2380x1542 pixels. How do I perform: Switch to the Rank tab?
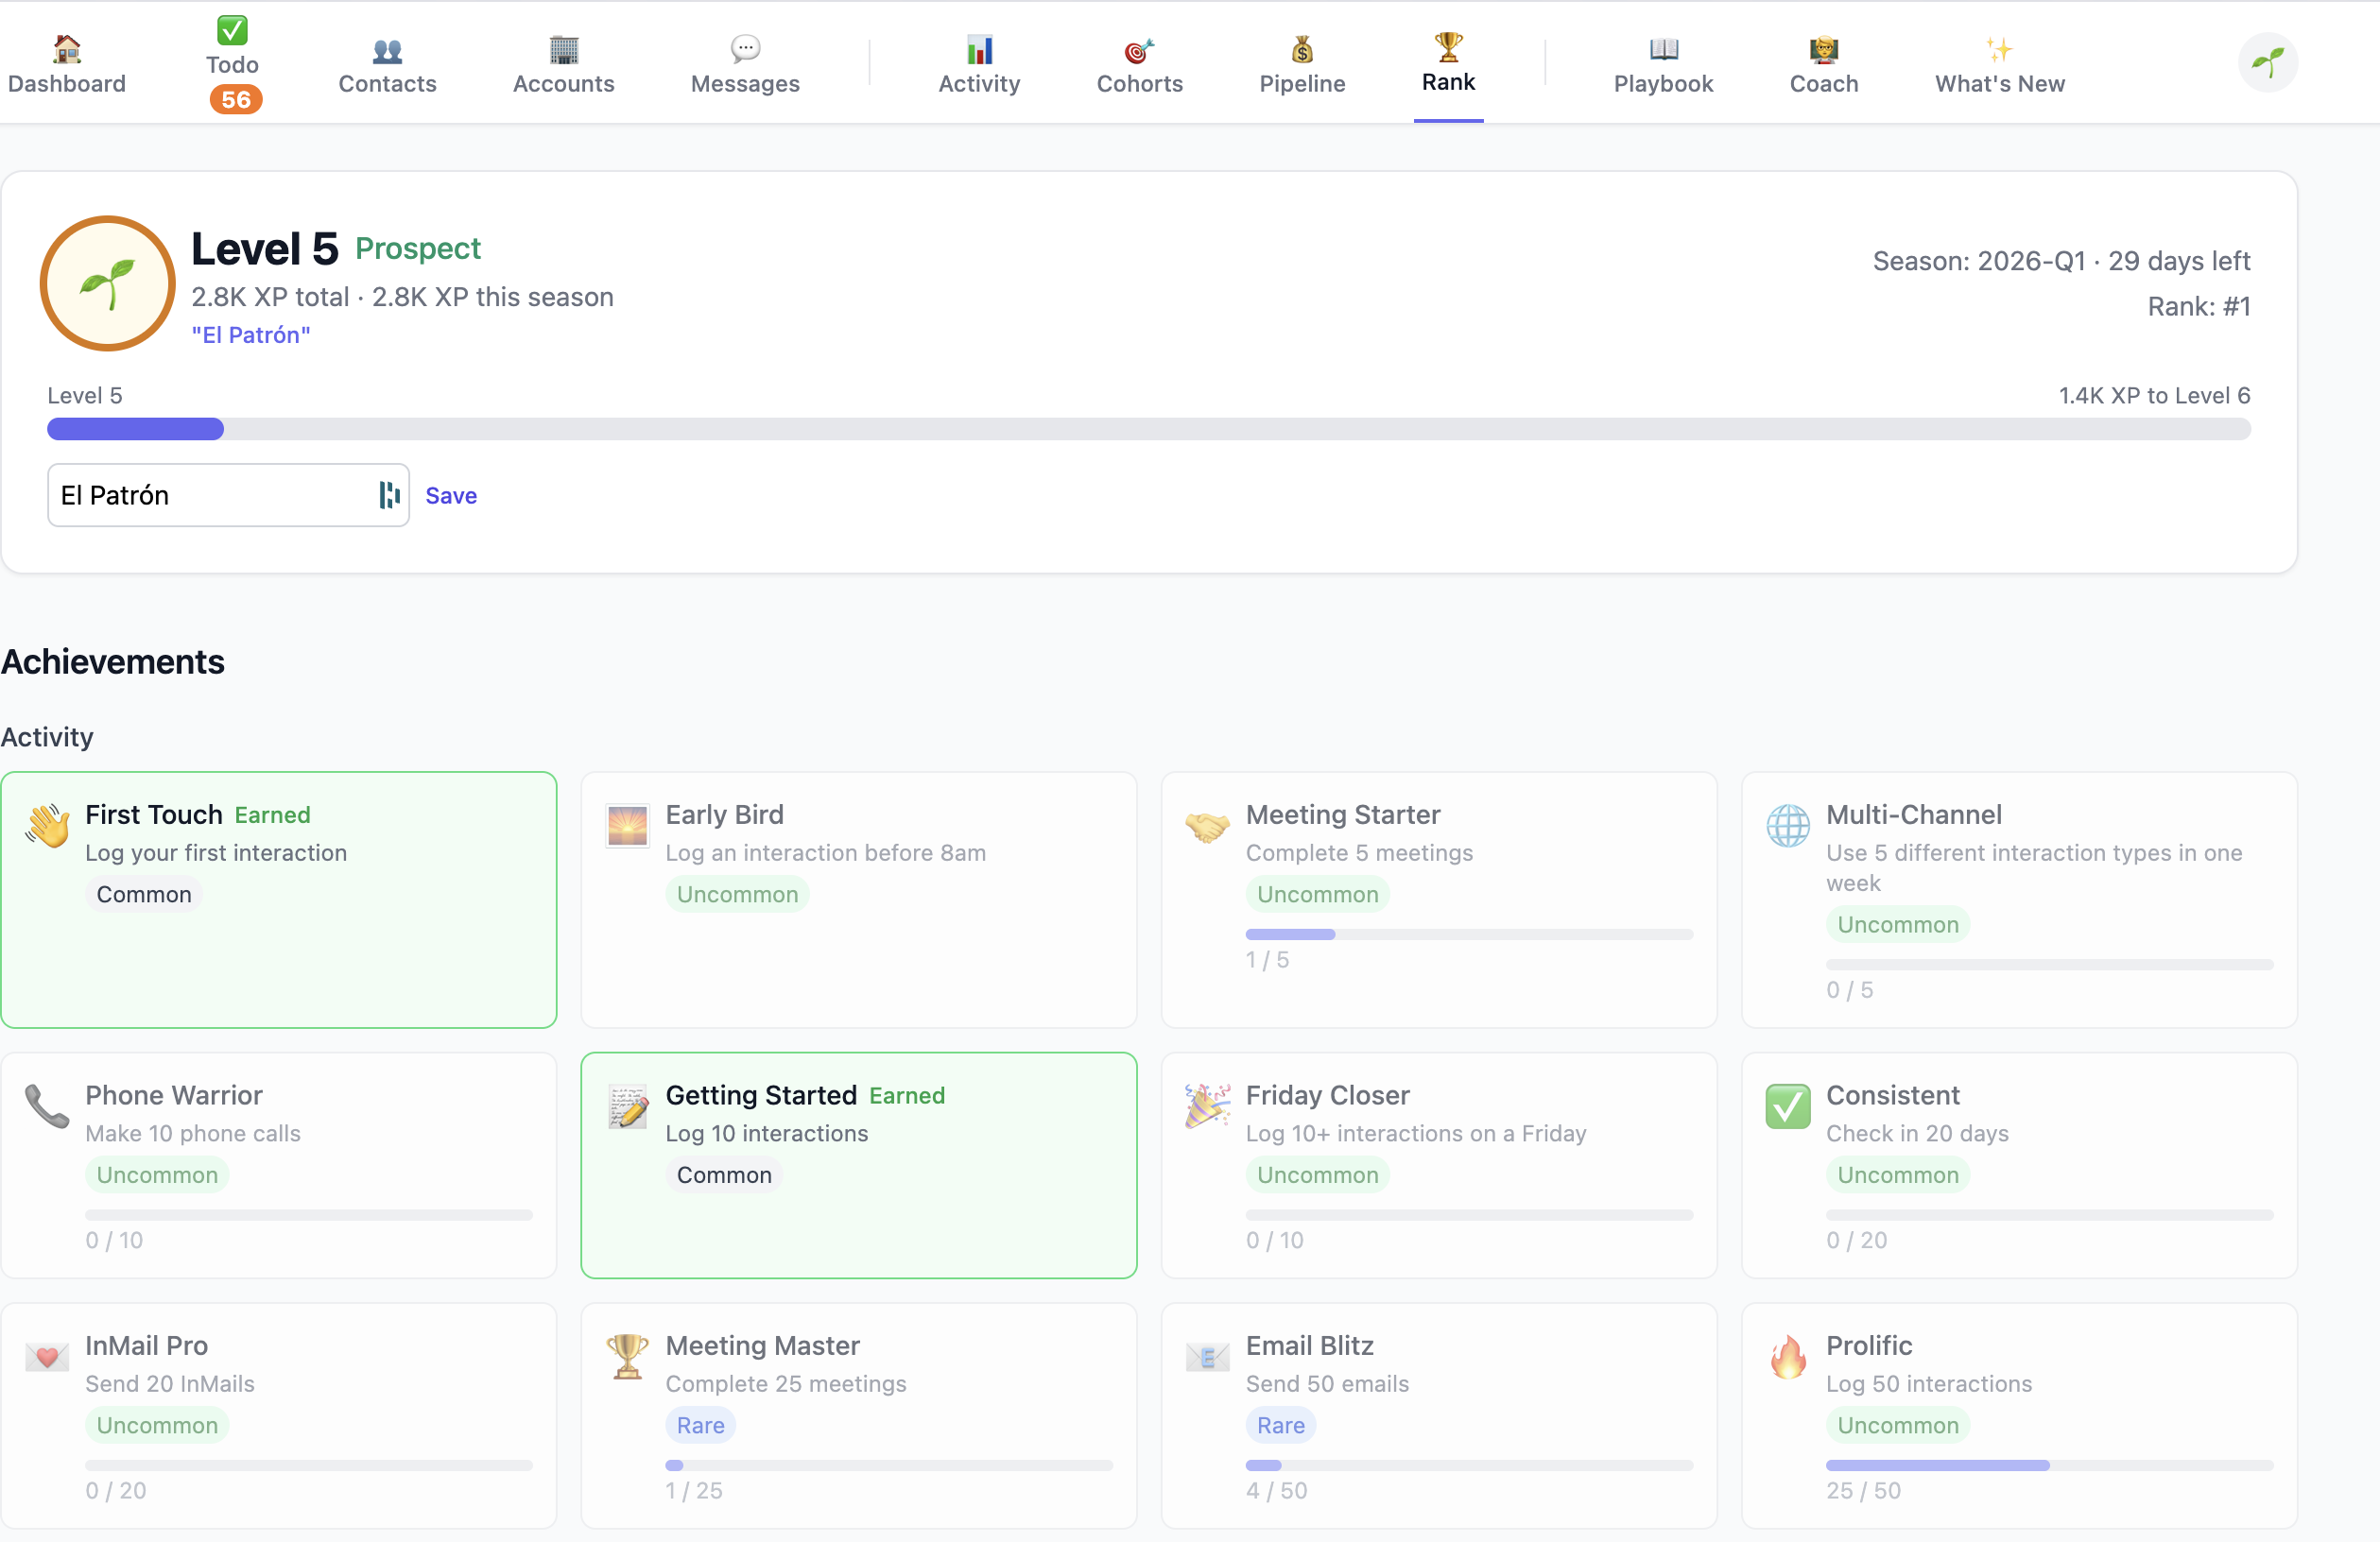pos(1448,62)
